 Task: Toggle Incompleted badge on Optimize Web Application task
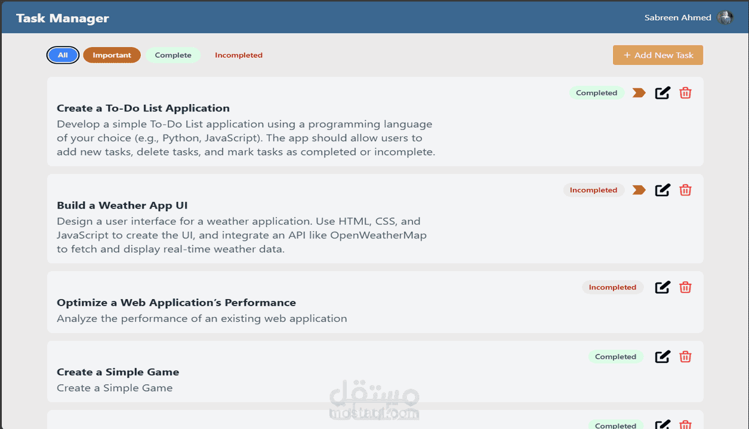click(612, 287)
